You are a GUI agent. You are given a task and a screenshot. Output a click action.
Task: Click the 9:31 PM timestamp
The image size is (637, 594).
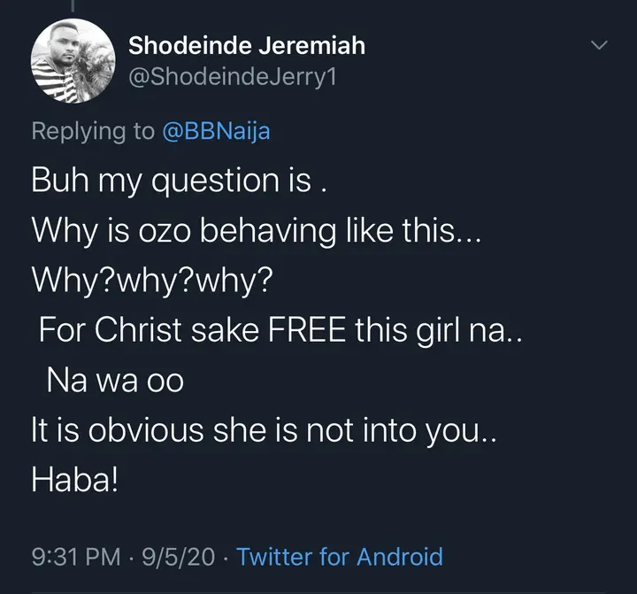pos(75,557)
